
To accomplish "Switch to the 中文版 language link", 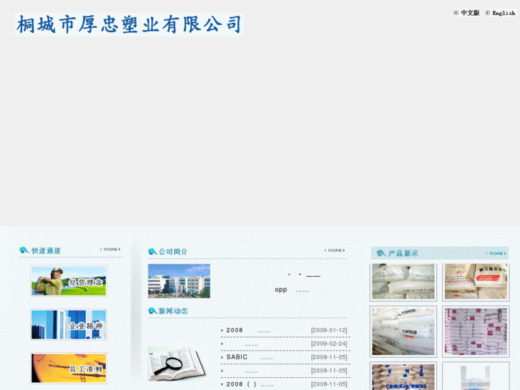I will (470, 13).
